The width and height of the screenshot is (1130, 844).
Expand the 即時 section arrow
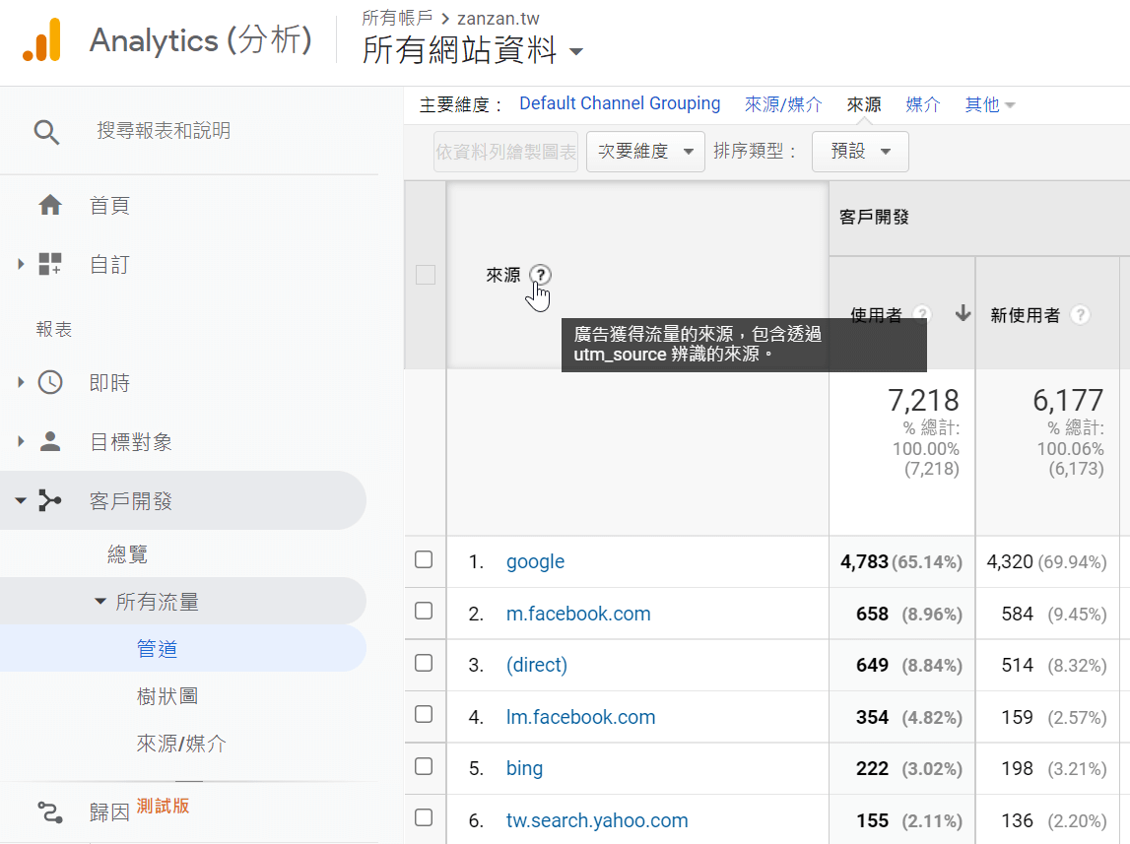click(x=21, y=382)
